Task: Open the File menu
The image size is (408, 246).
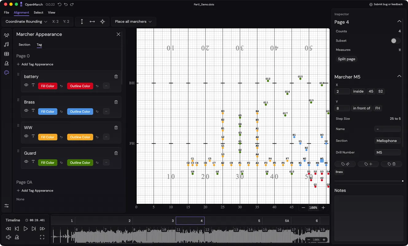Action: coord(6,13)
